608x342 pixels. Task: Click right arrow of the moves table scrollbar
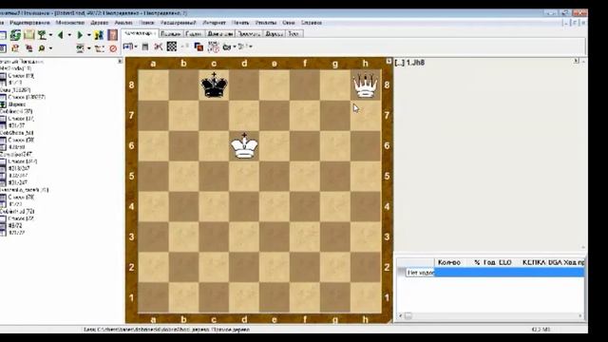point(580,316)
